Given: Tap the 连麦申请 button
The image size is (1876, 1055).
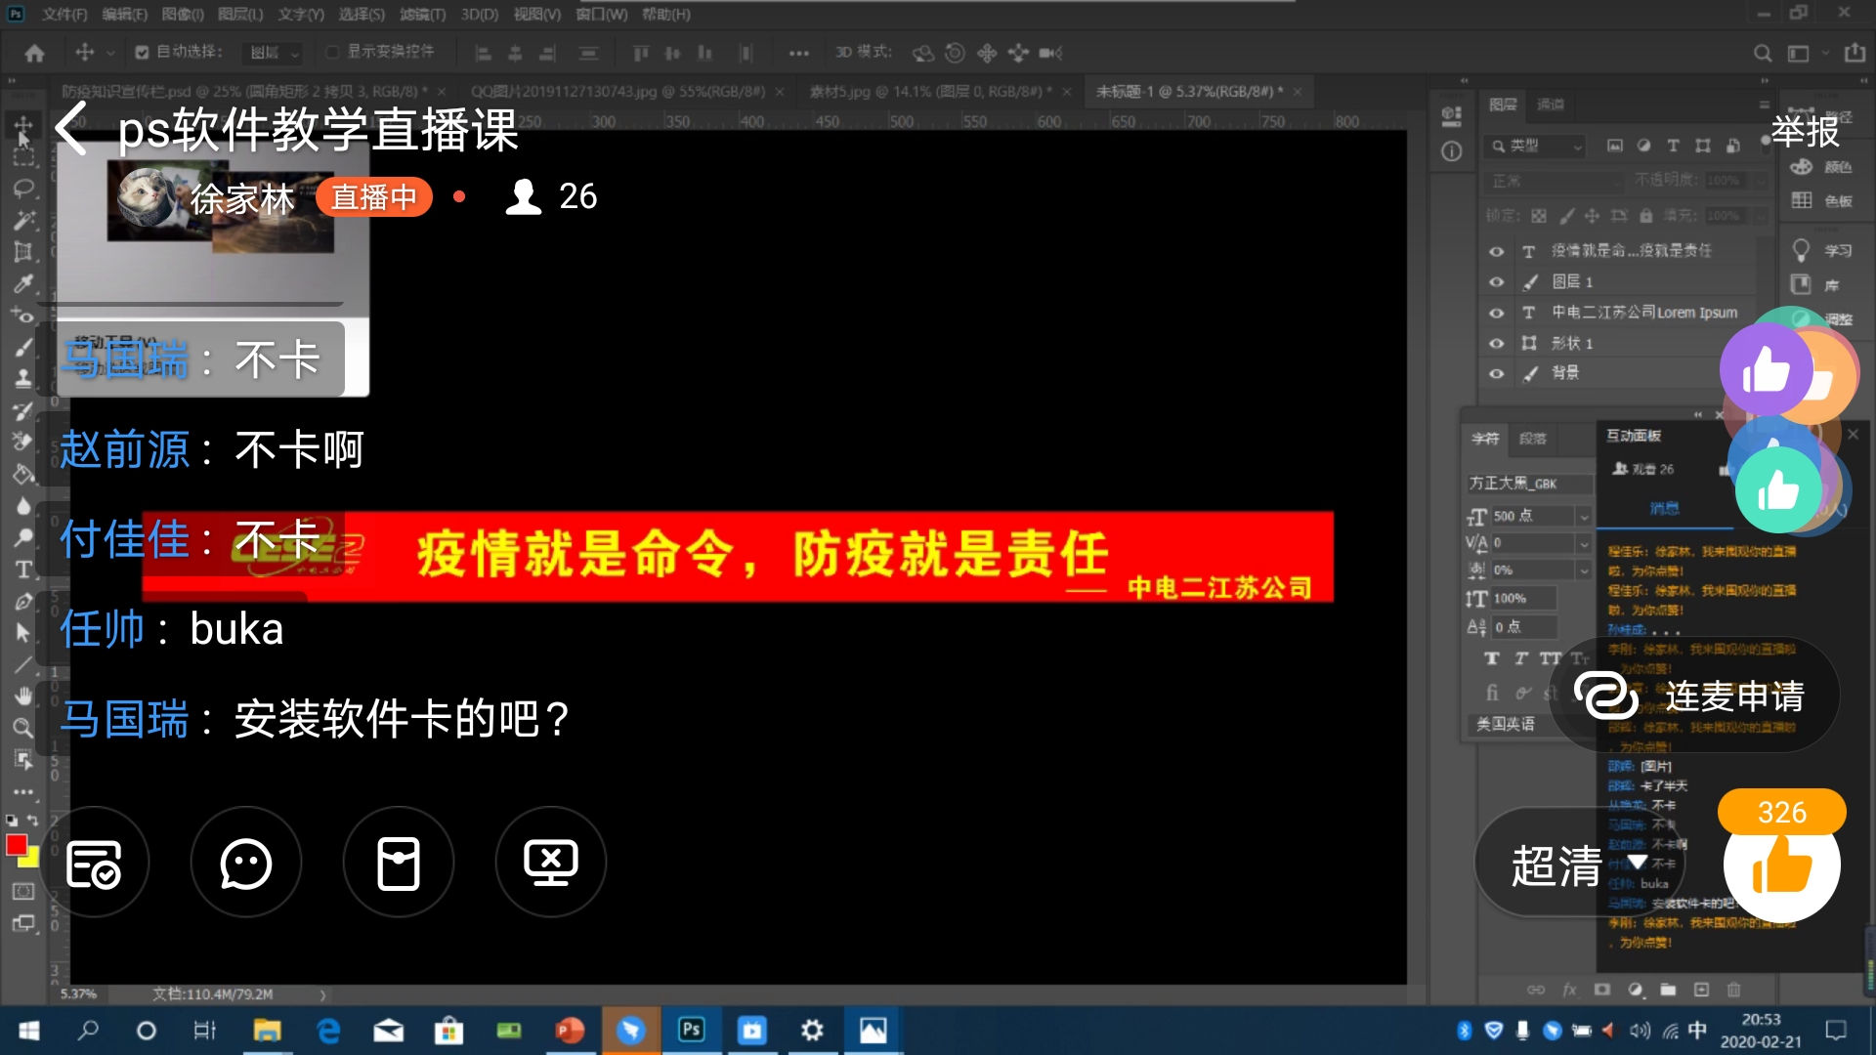Looking at the screenshot, I should coord(1695,696).
